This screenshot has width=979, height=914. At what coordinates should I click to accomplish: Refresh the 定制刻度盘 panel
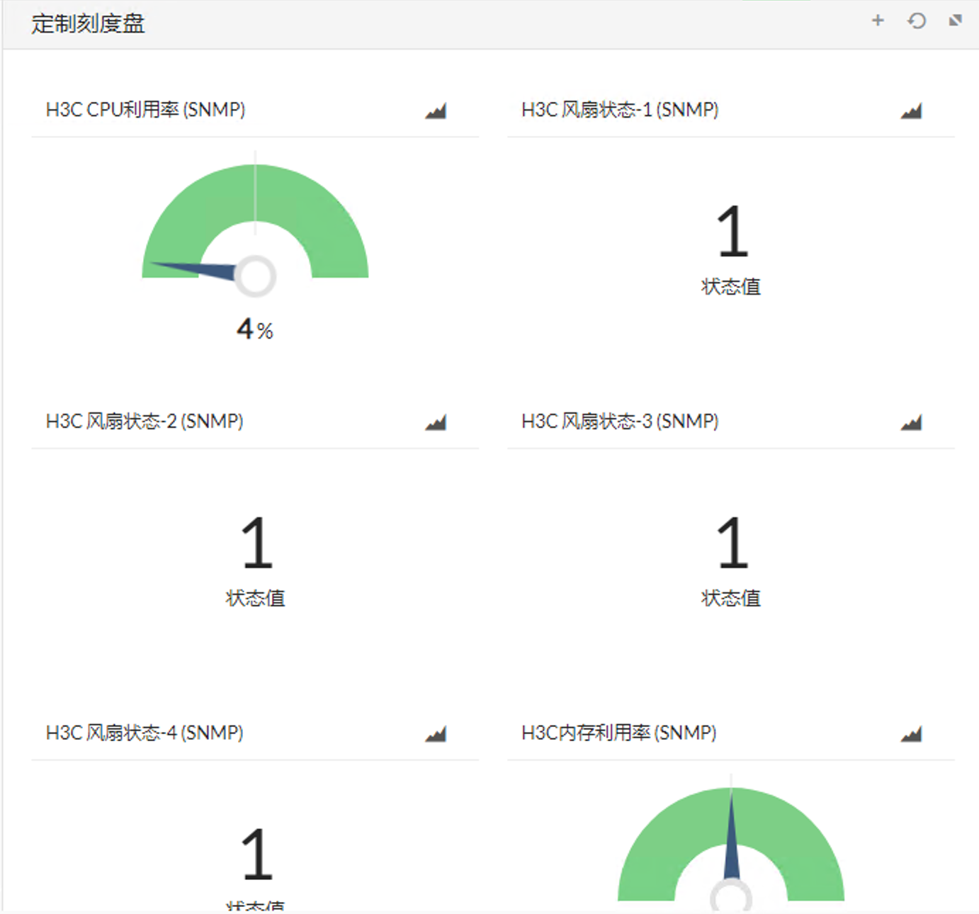pos(917,21)
